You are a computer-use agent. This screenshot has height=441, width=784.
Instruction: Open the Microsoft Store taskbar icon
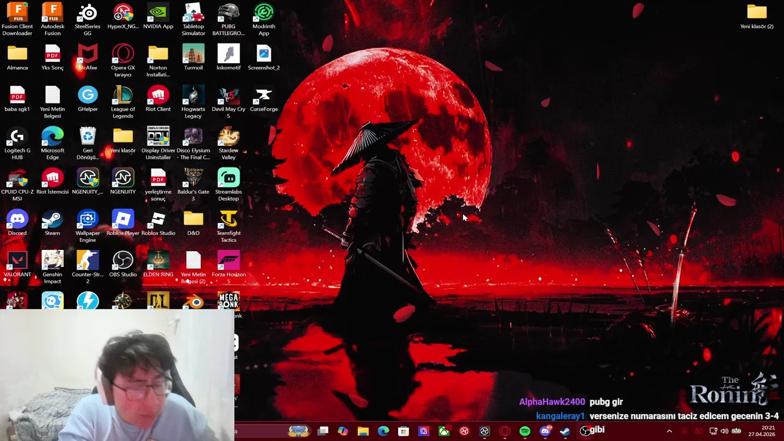pos(404,431)
